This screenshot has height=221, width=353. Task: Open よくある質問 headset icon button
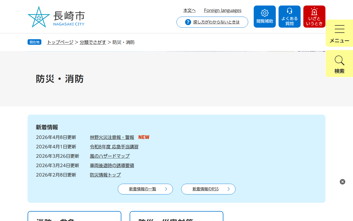pos(289,11)
